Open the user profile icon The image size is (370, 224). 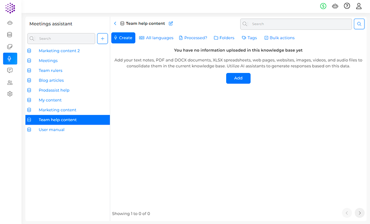[x=359, y=6]
